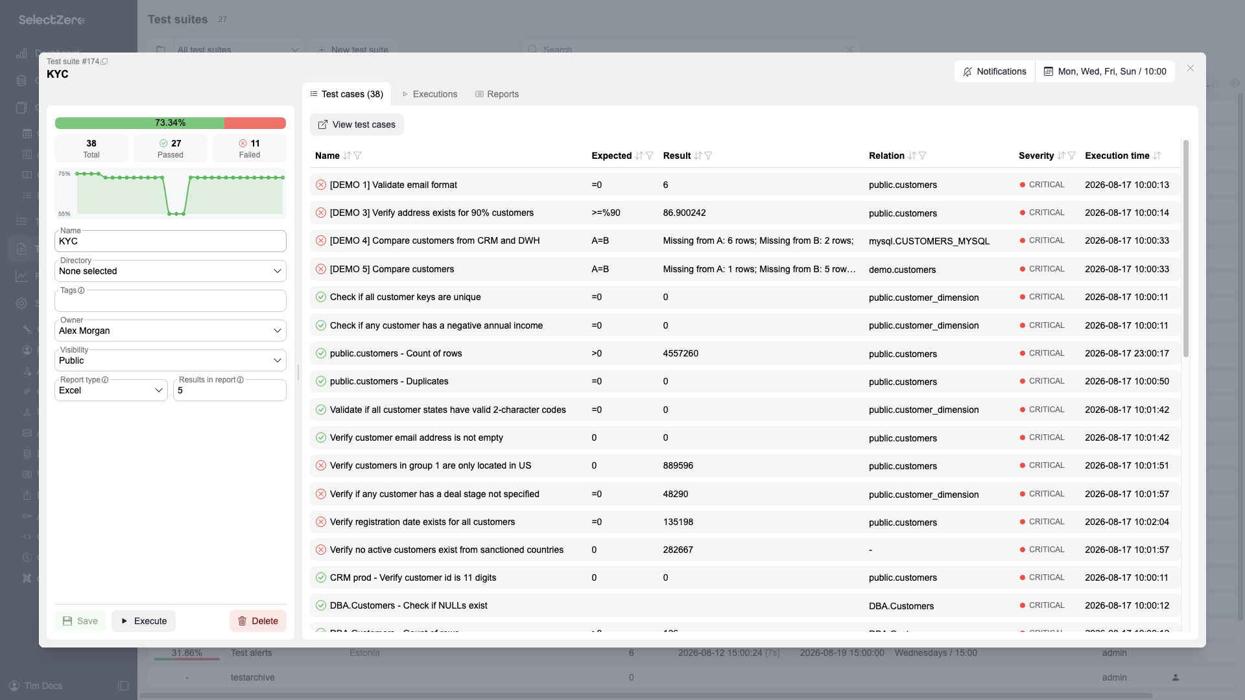Sort by Relation column icon
This screenshot has height=700, width=1245.
[912, 156]
